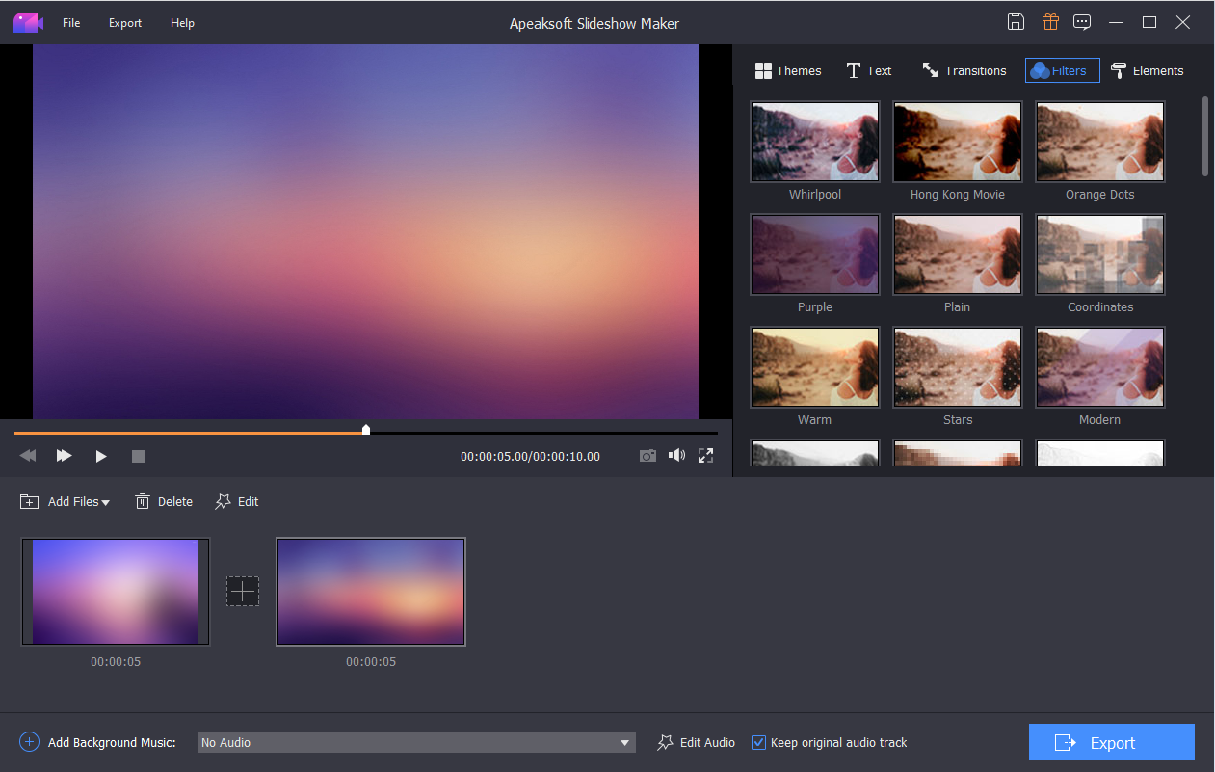Apply the Hong Kong Movie filter thumbnail
Image resolution: width=1215 pixels, height=772 pixels.
pos(957,142)
